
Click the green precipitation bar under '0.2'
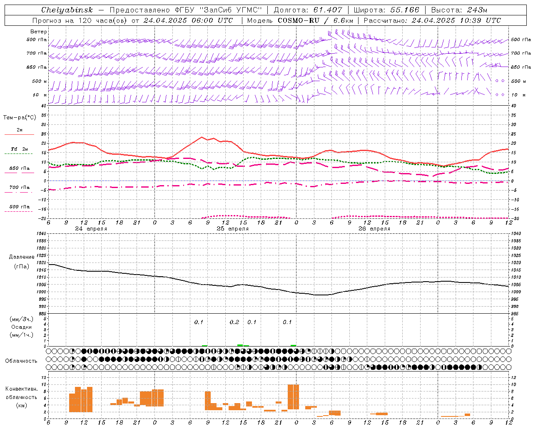(x=240, y=345)
